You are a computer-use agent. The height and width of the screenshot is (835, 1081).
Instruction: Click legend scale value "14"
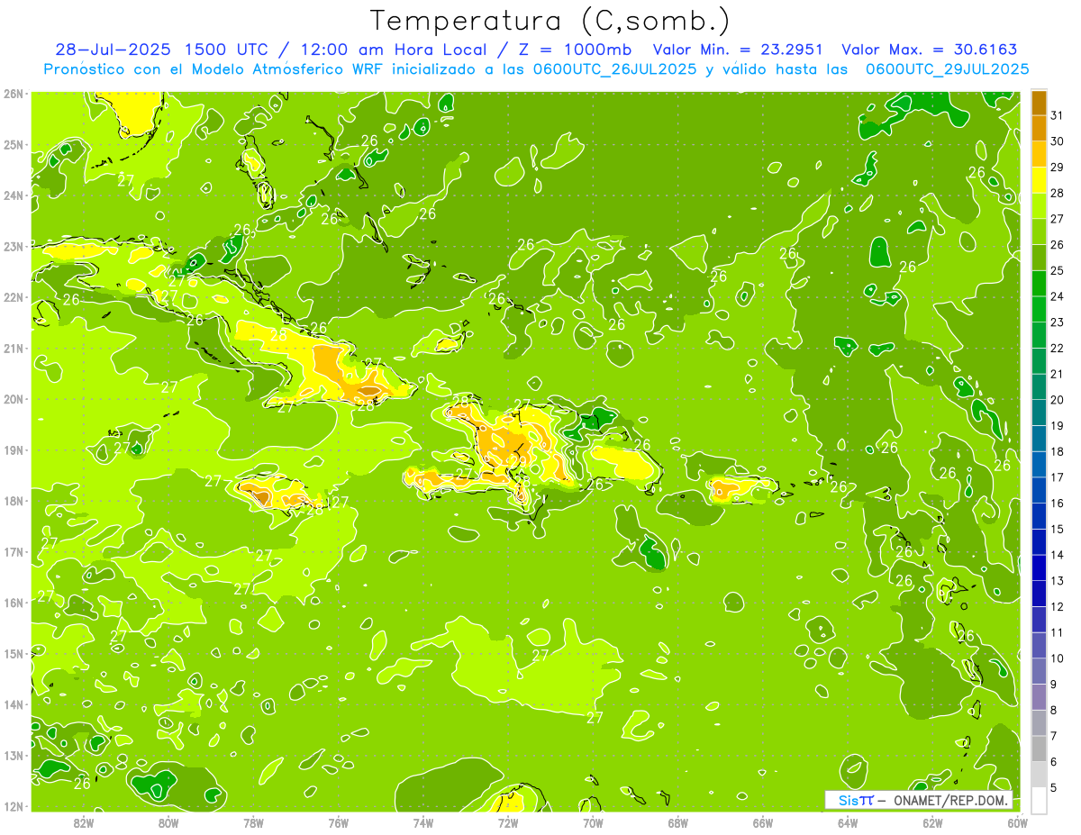(1057, 555)
